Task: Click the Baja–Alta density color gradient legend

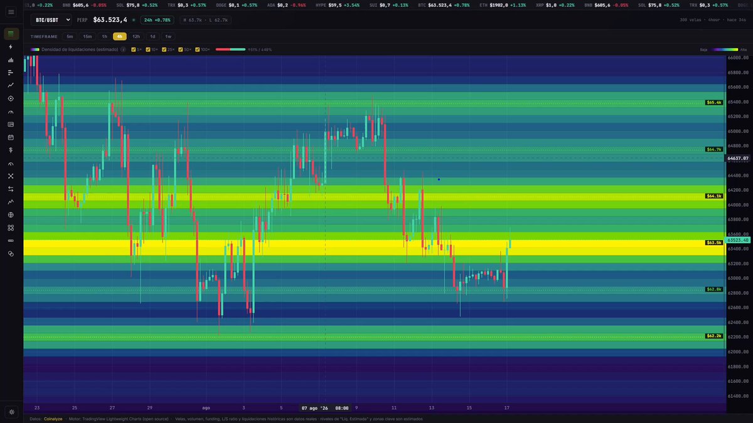Action: point(724,49)
